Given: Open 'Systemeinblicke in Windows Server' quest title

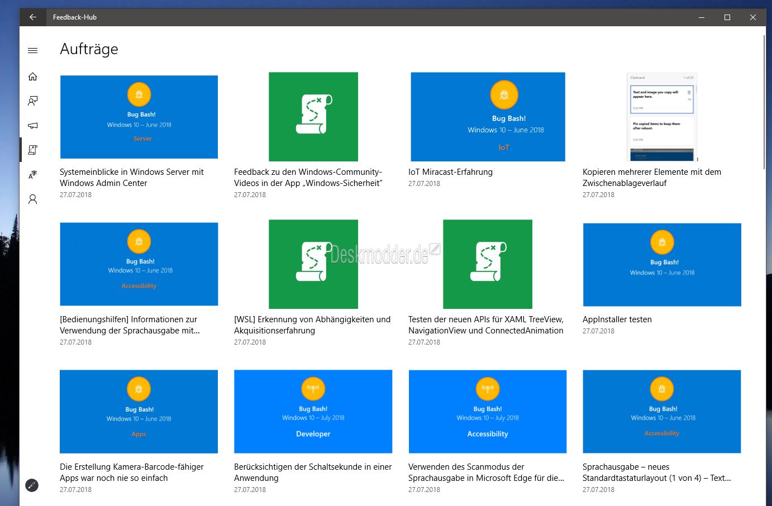Looking at the screenshot, I should tap(132, 178).
